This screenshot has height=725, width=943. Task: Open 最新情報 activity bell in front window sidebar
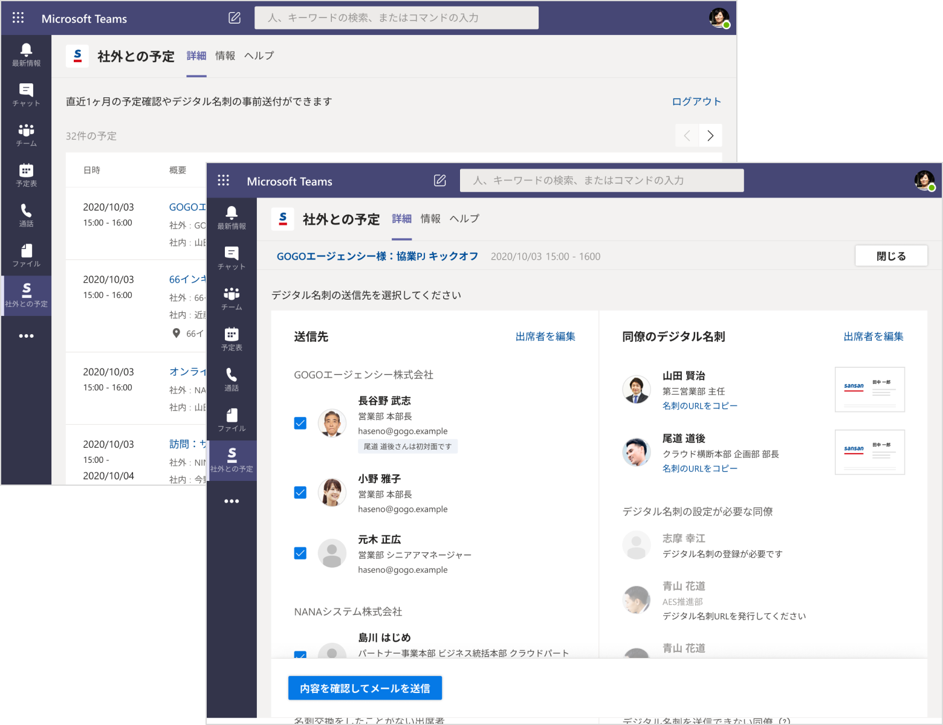232,218
